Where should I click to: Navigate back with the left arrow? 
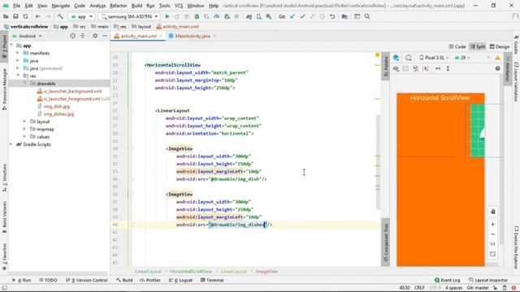point(38,16)
